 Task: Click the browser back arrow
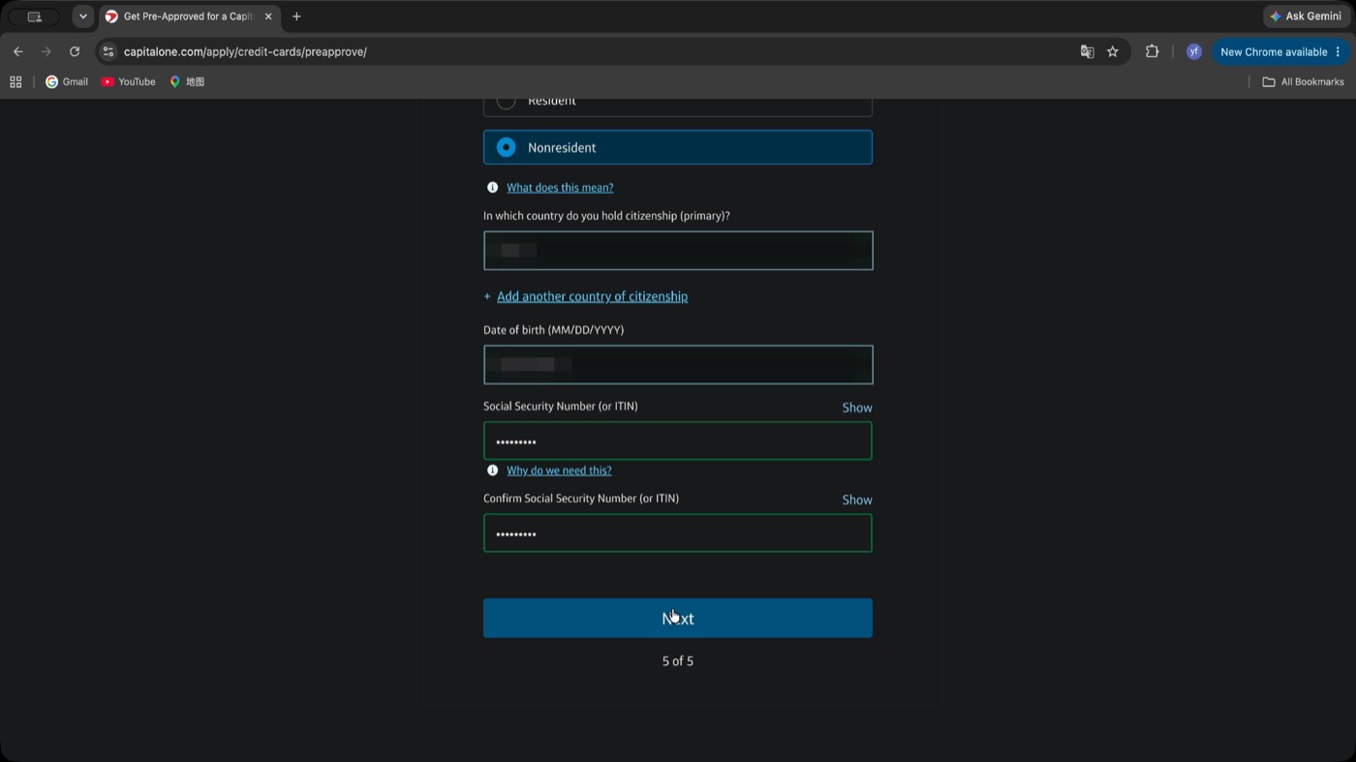pos(17,51)
